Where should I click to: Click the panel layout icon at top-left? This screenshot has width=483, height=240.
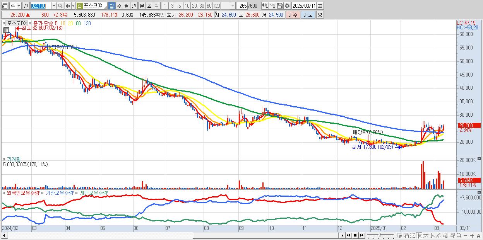pos(5,6)
